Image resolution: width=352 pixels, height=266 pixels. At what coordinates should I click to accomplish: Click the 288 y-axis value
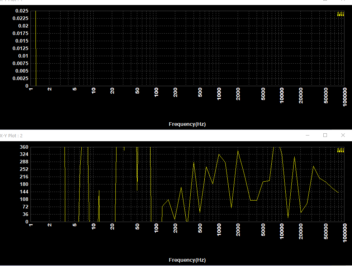[24, 162]
